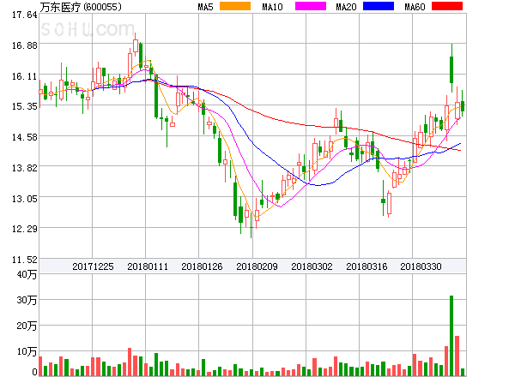
Task: Click the magenta MA10 legend swatch
Action: [311, 6]
